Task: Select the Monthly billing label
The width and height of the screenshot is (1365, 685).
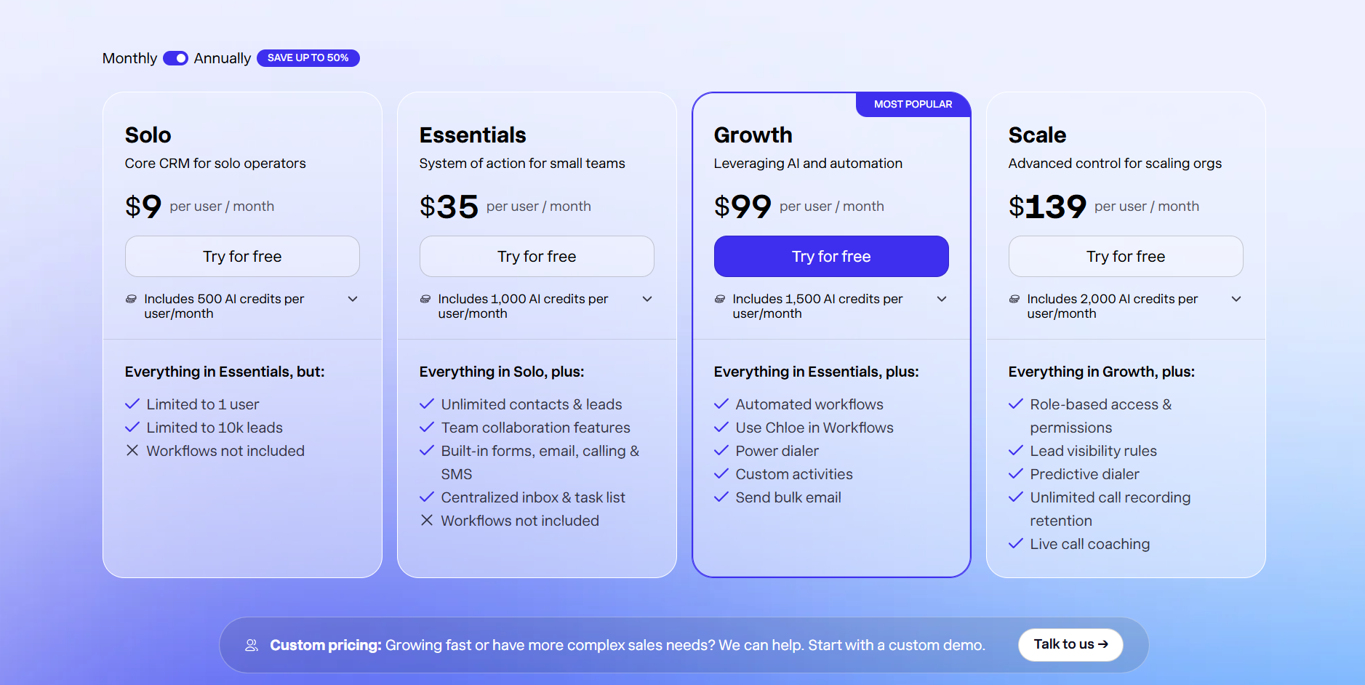Action: point(129,58)
